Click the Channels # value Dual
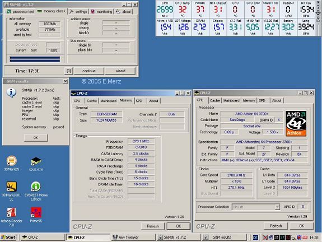This screenshot has height=242, width=322. click(172, 114)
